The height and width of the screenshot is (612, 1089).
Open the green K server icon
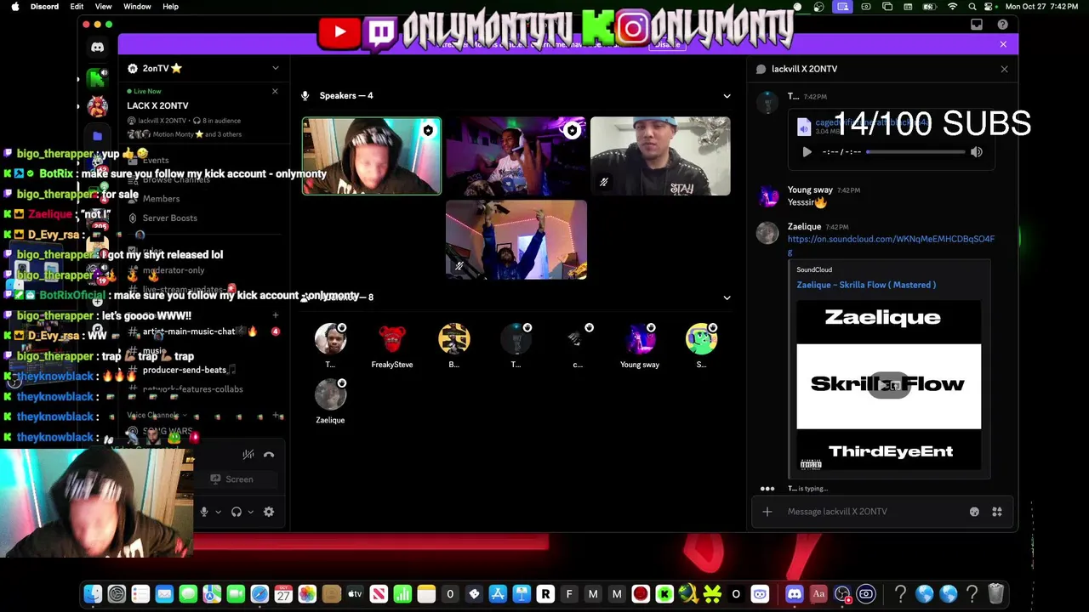coord(98,77)
